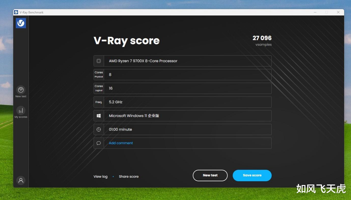Click the Freq. label
The image size is (351, 200).
99,102
